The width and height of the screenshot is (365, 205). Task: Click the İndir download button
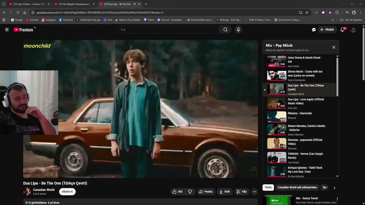224,192
